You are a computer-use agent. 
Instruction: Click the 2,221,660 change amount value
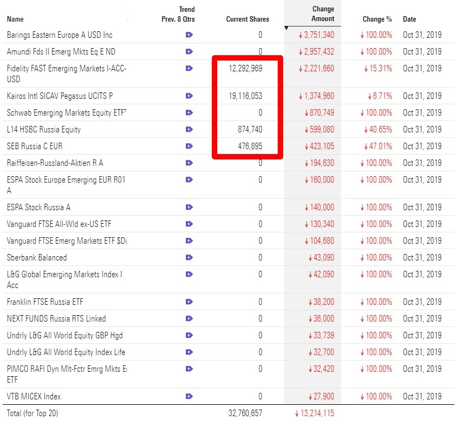(x=317, y=69)
